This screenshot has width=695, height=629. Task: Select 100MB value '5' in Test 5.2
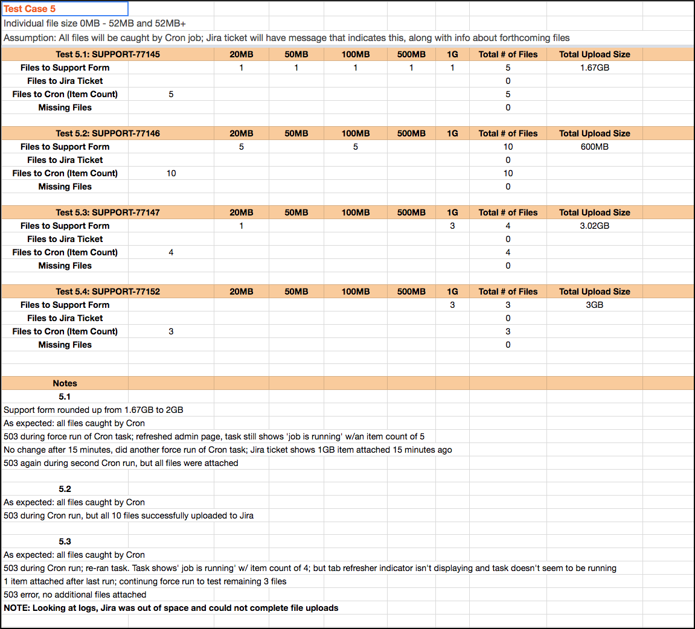tap(356, 147)
